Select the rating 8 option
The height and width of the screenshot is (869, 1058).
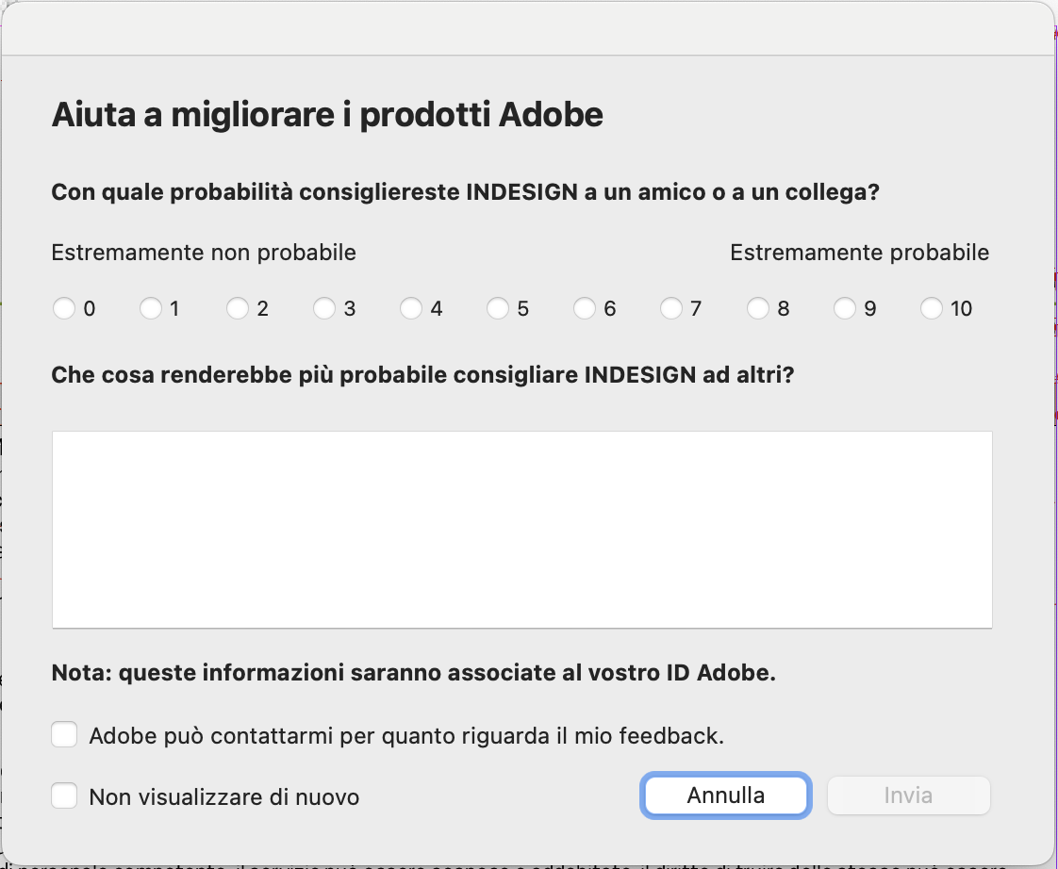click(x=758, y=308)
